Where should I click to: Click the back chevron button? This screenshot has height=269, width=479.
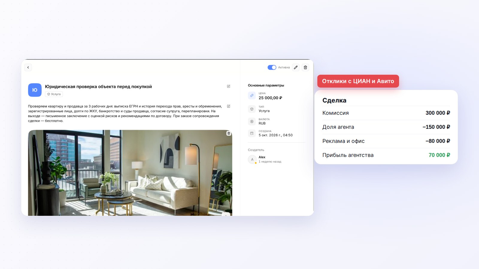click(x=28, y=68)
